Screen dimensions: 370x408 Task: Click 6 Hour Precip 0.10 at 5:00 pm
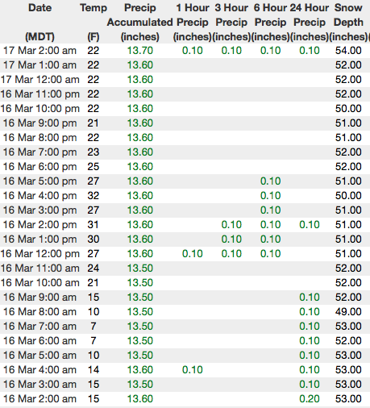click(270, 181)
